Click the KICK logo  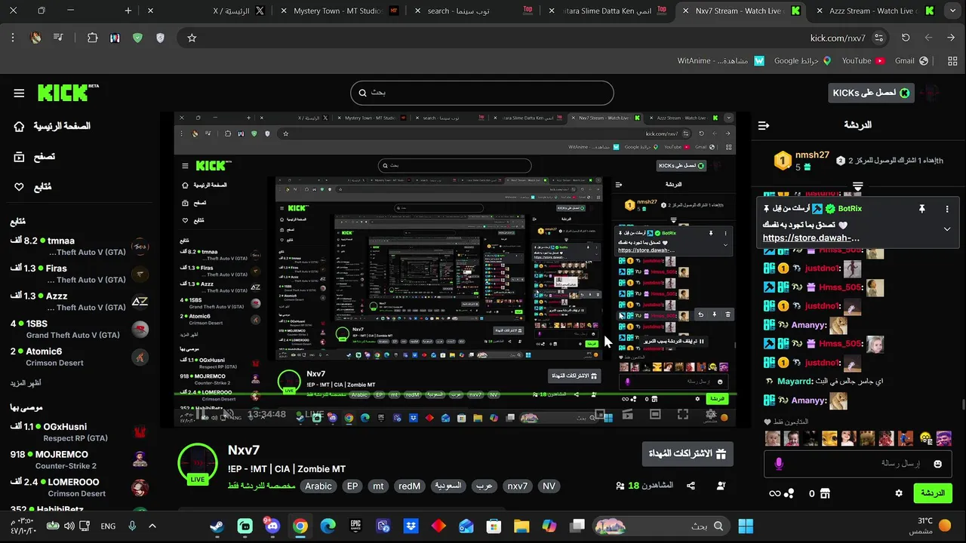68,93
